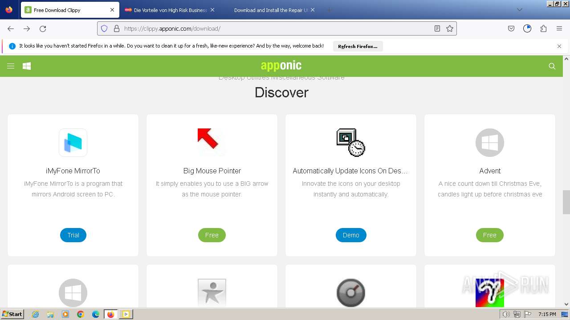Click the Big Mouse Pointer red arrow icon
The height and width of the screenshot is (320, 570).
(212, 143)
